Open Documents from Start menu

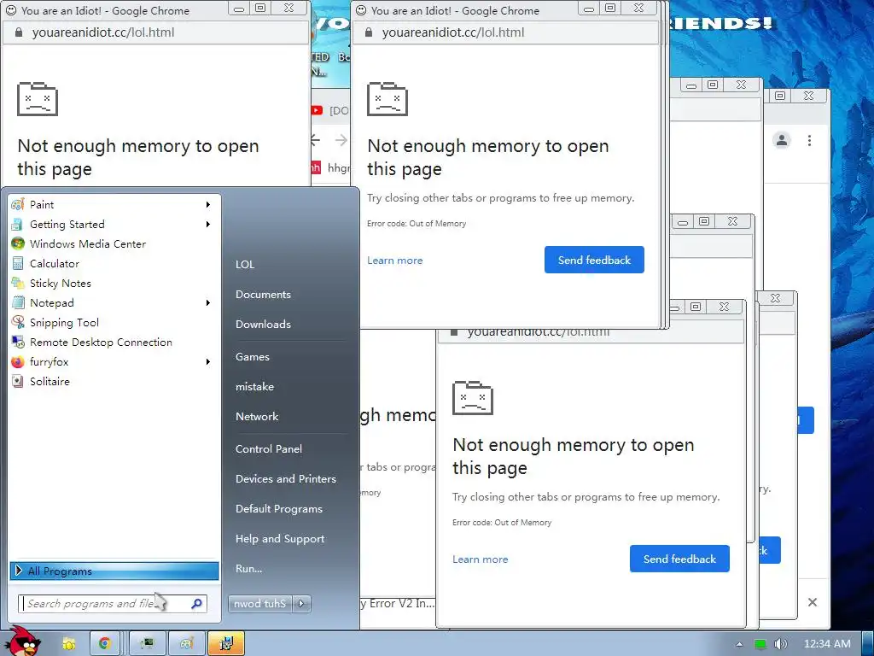tap(263, 294)
